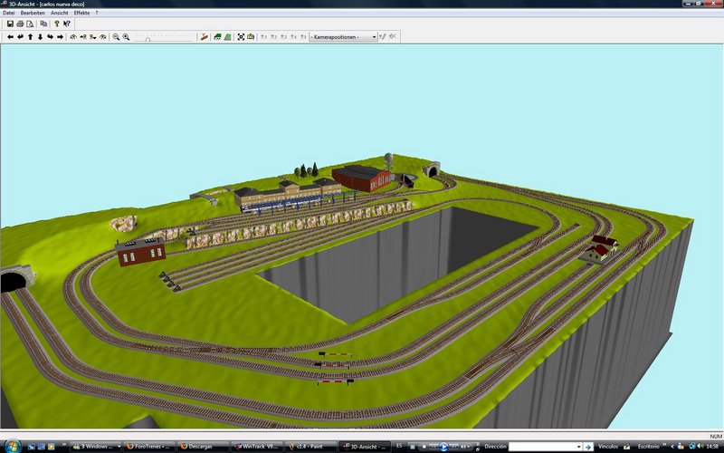Click the first eye view-tilt icon
Viewport: 724px width, 453px height.
click(73, 37)
